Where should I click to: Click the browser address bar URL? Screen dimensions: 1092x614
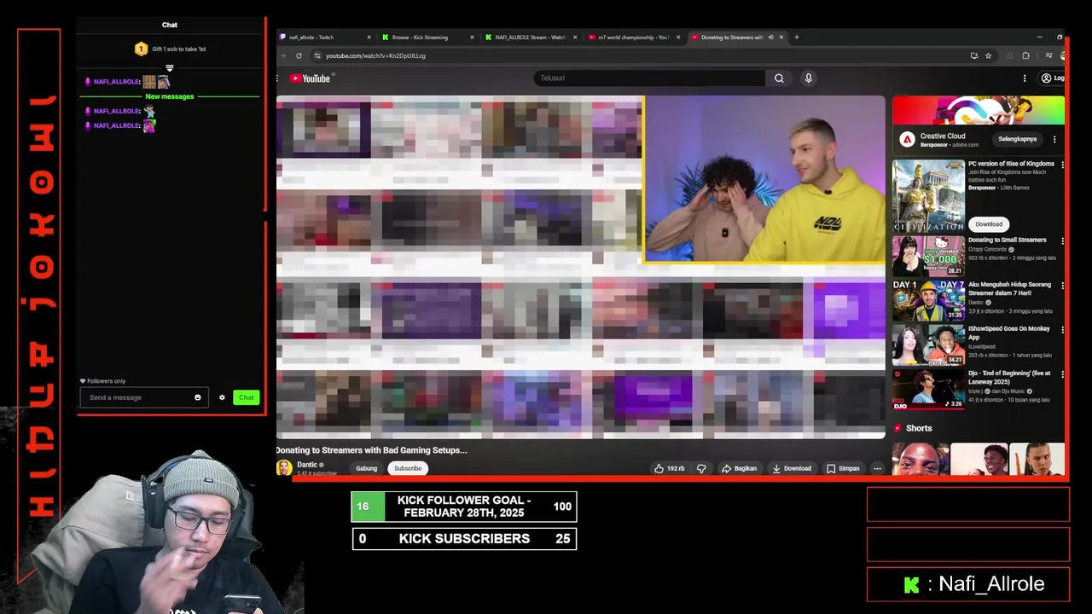(x=375, y=56)
